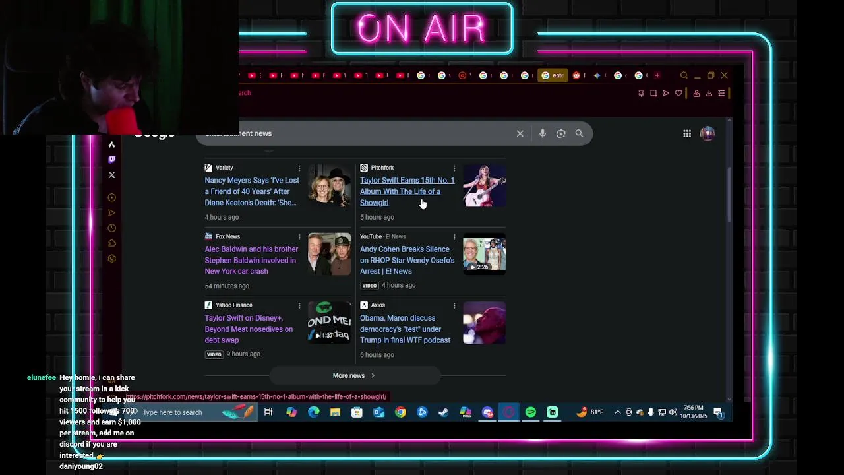
Task: Open options menu for Fox News article
Action: (x=299, y=237)
